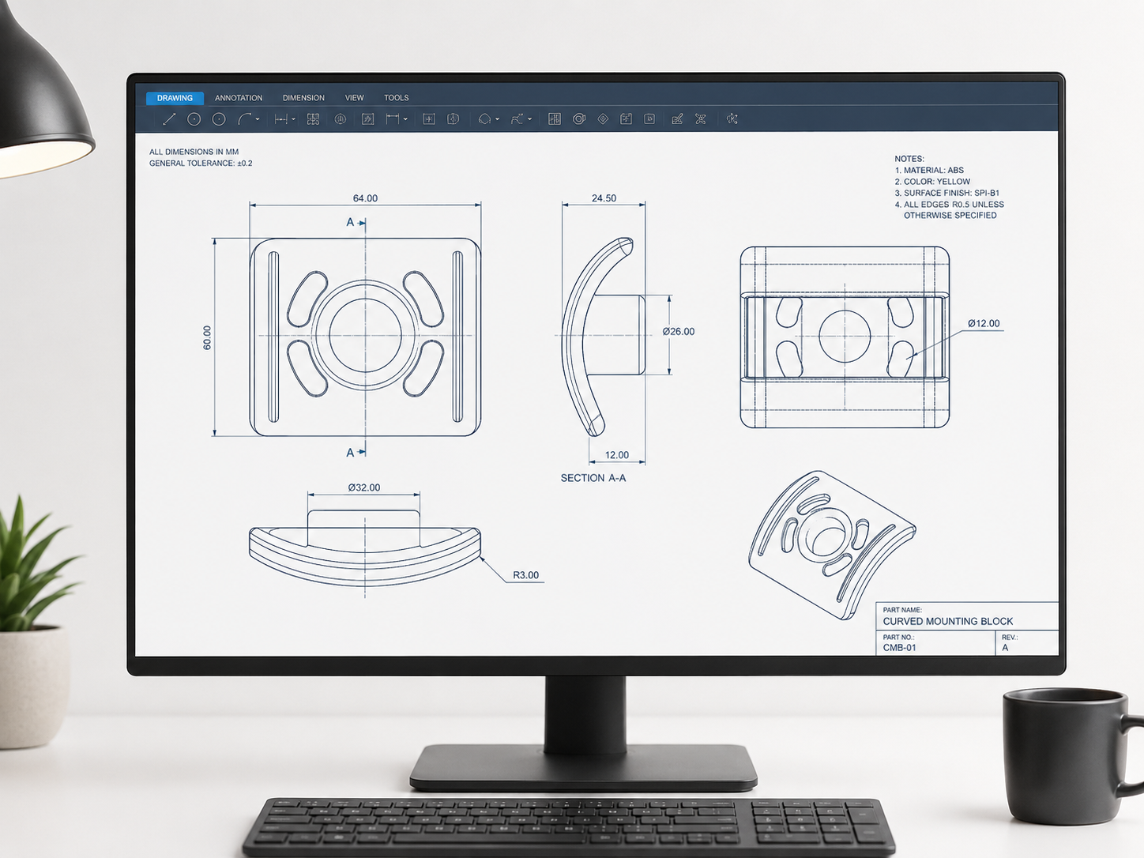Click the rounded centerline shape icon
1144x858 pixels.
453,119
